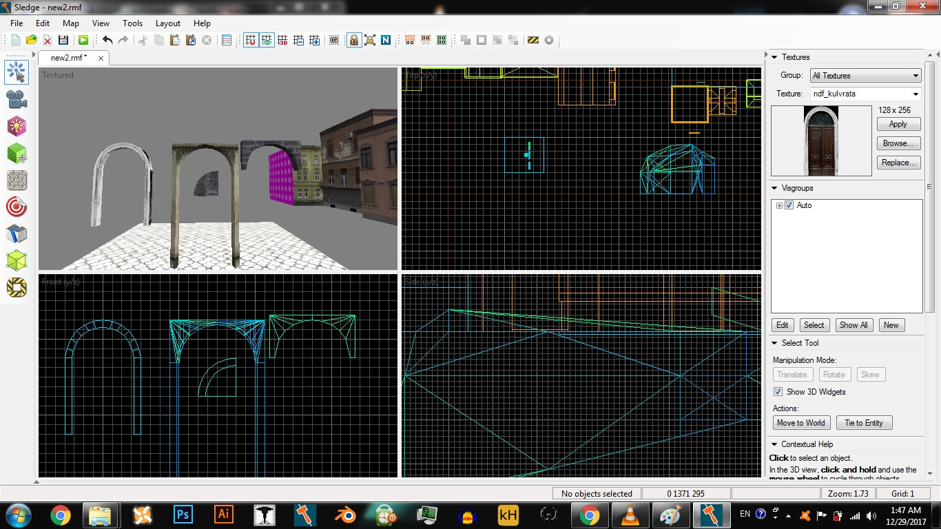Open the Texture name dropdown ndf_kulvrata
Image resolution: width=941 pixels, height=529 pixels.
(x=866, y=94)
